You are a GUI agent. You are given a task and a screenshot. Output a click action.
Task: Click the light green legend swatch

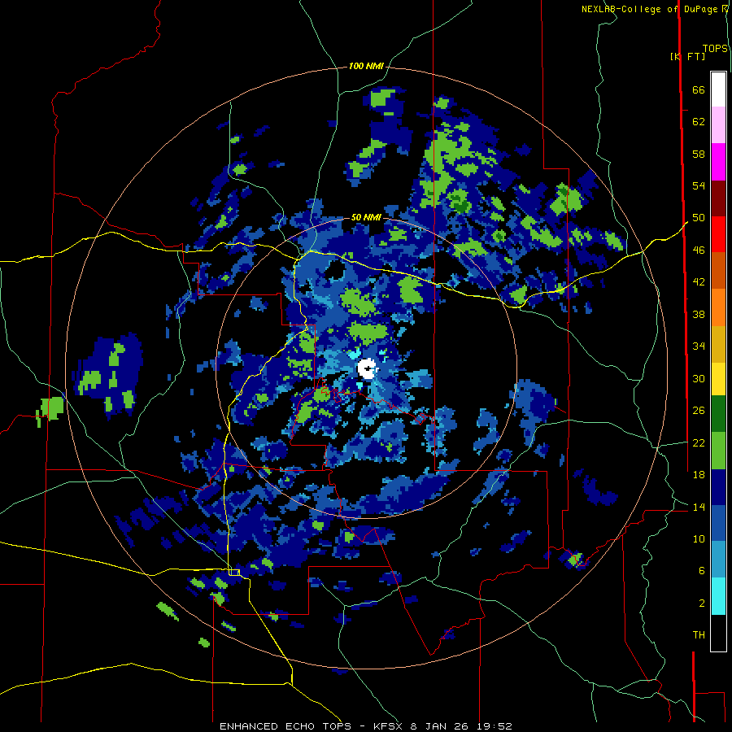[718, 451]
